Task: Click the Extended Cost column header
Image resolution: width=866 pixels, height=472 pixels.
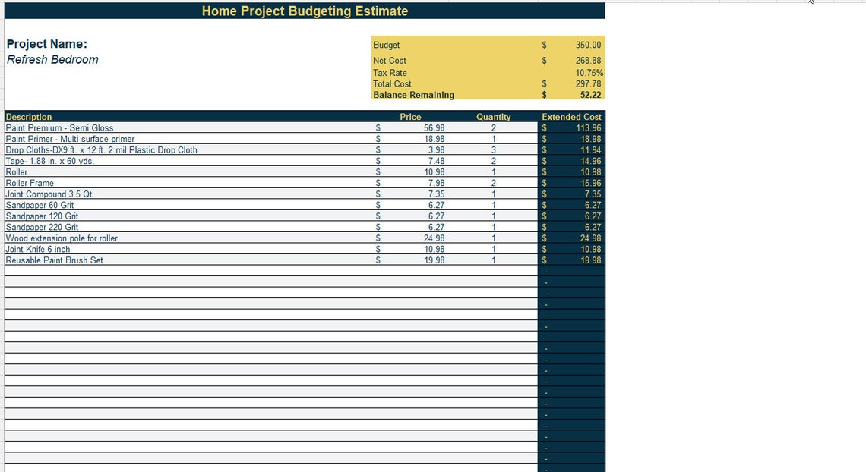Action: point(570,117)
